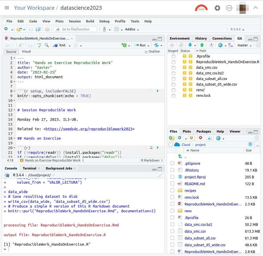Click the clear console broom icon
The width and height of the screenshot is (263, 256).
point(160,175)
